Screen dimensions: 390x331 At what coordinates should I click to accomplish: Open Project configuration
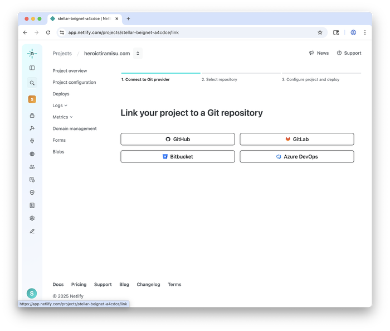[x=74, y=82]
